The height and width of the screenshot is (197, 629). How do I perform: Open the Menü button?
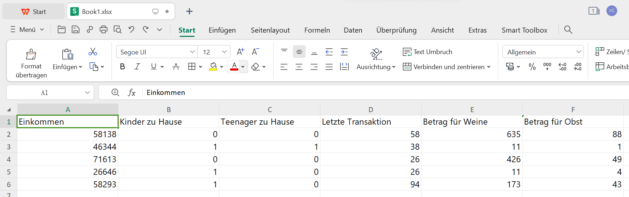tap(27, 30)
